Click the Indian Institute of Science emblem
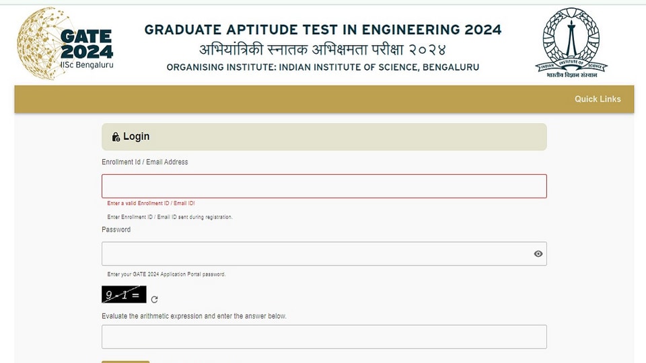This screenshot has width=646, height=363. click(571, 43)
